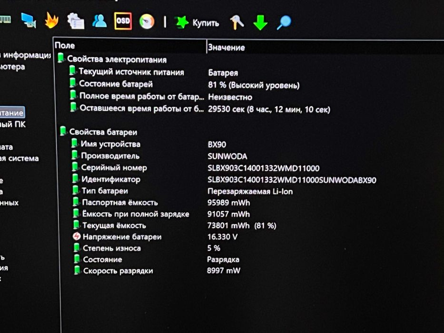Click battery icon beside Состояние батарей

(x=73, y=83)
